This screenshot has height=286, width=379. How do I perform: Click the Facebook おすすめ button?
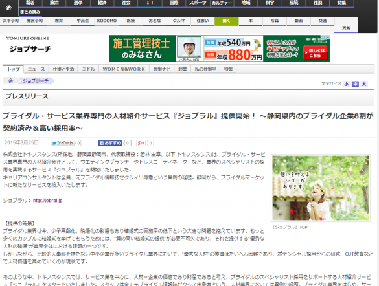tap(110, 143)
